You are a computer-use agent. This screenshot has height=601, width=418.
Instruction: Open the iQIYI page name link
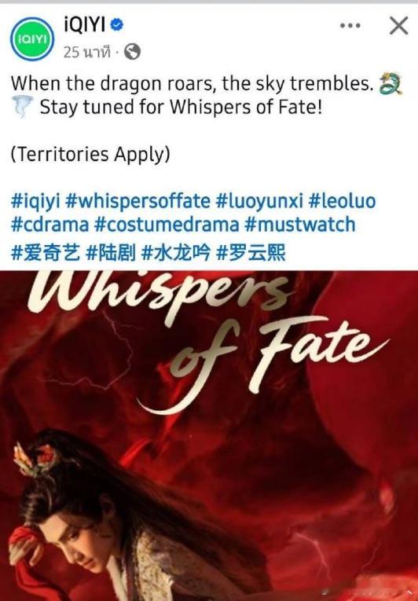click(84, 25)
